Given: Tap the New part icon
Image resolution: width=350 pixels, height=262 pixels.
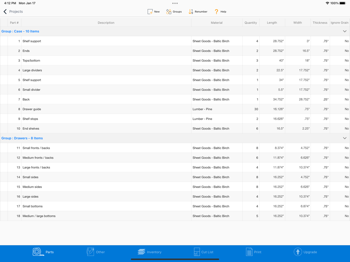Looking at the screenshot, I should (150, 11).
